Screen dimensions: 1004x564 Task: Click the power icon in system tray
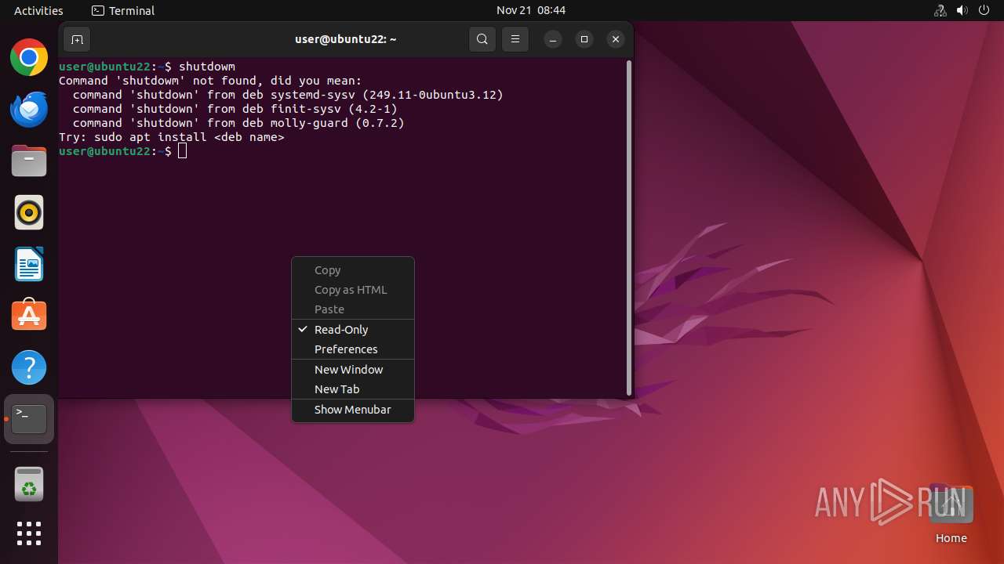pyautogui.click(x=984, y=10)
